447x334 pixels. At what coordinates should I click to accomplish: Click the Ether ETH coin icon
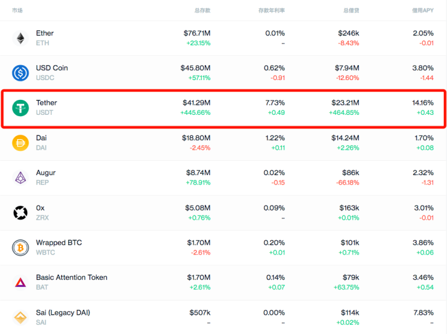[x=20, y=38]
